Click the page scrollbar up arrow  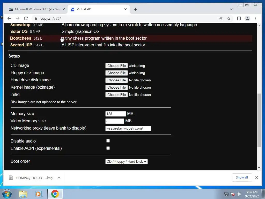[259, 26]
